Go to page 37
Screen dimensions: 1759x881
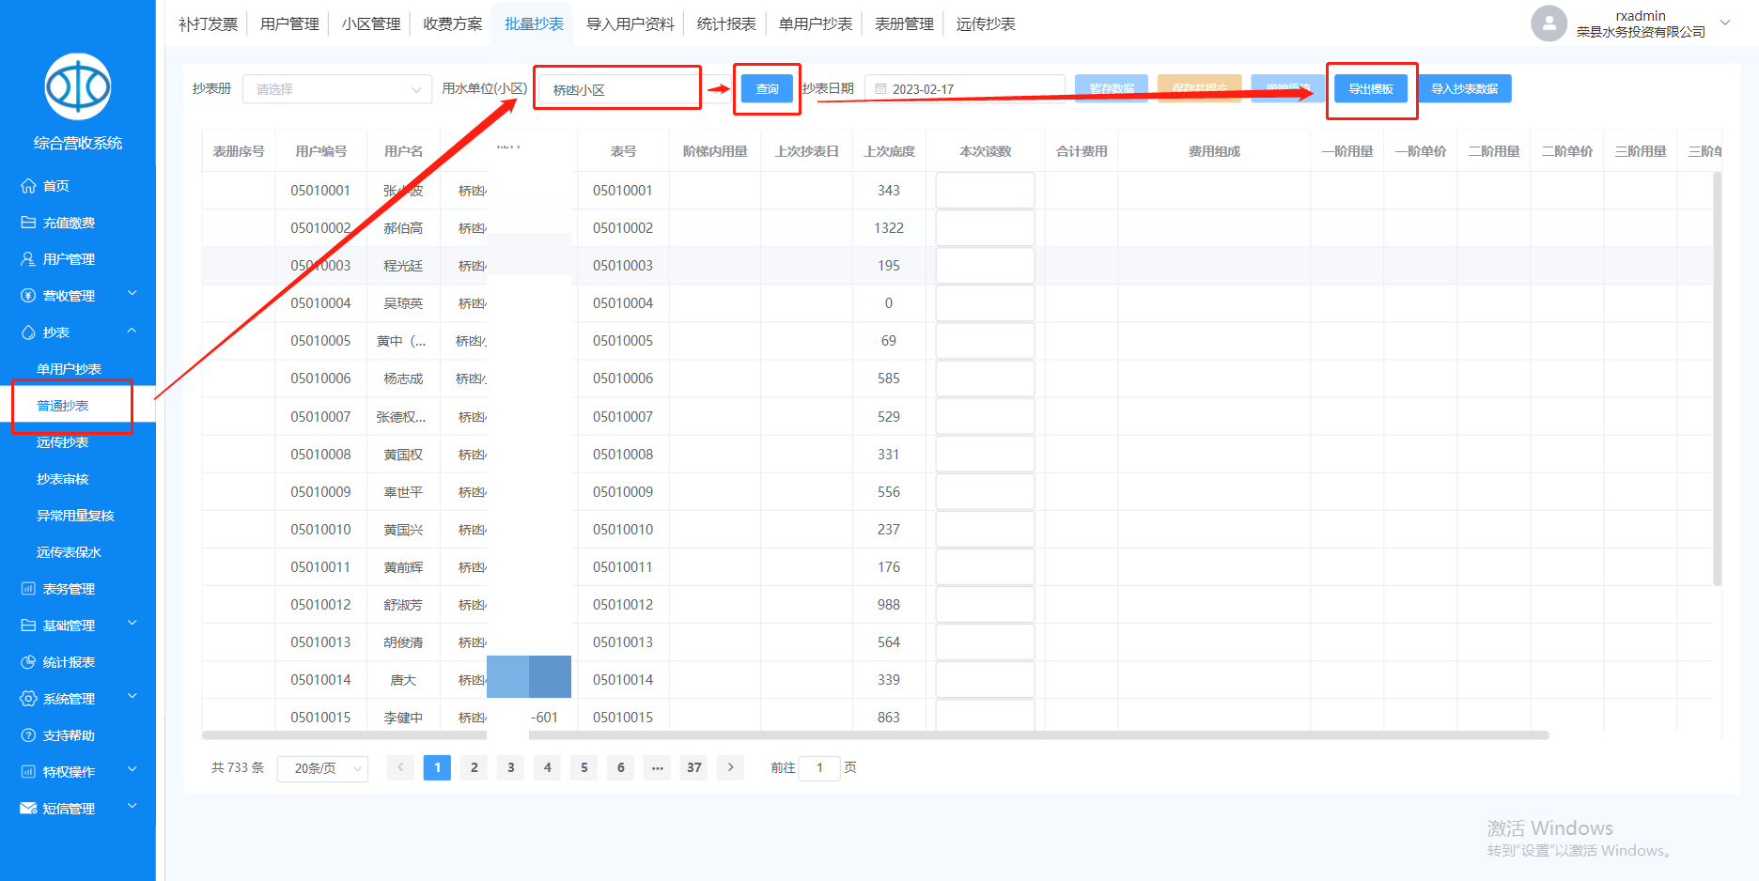click(x=694, y=767)
